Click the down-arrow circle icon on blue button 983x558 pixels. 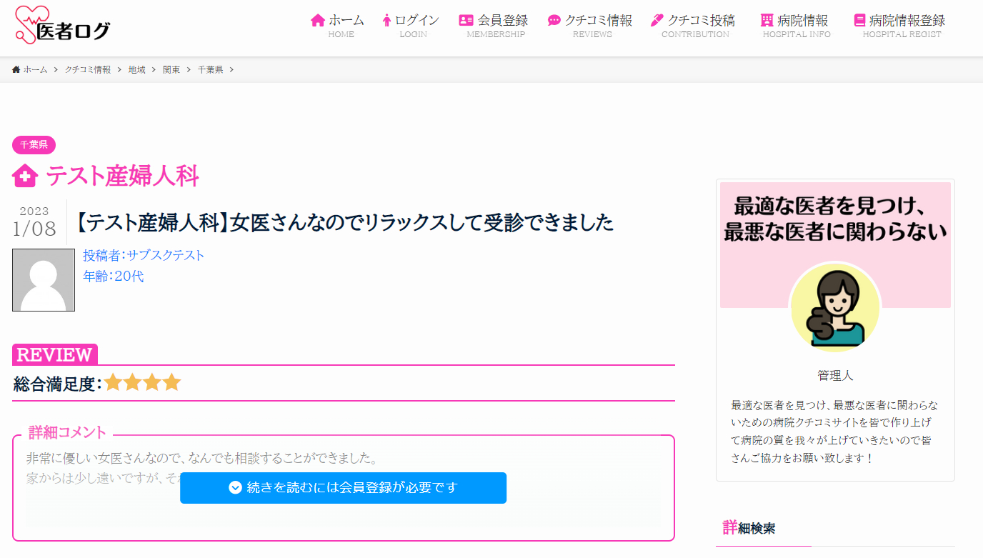pos(235,488)
